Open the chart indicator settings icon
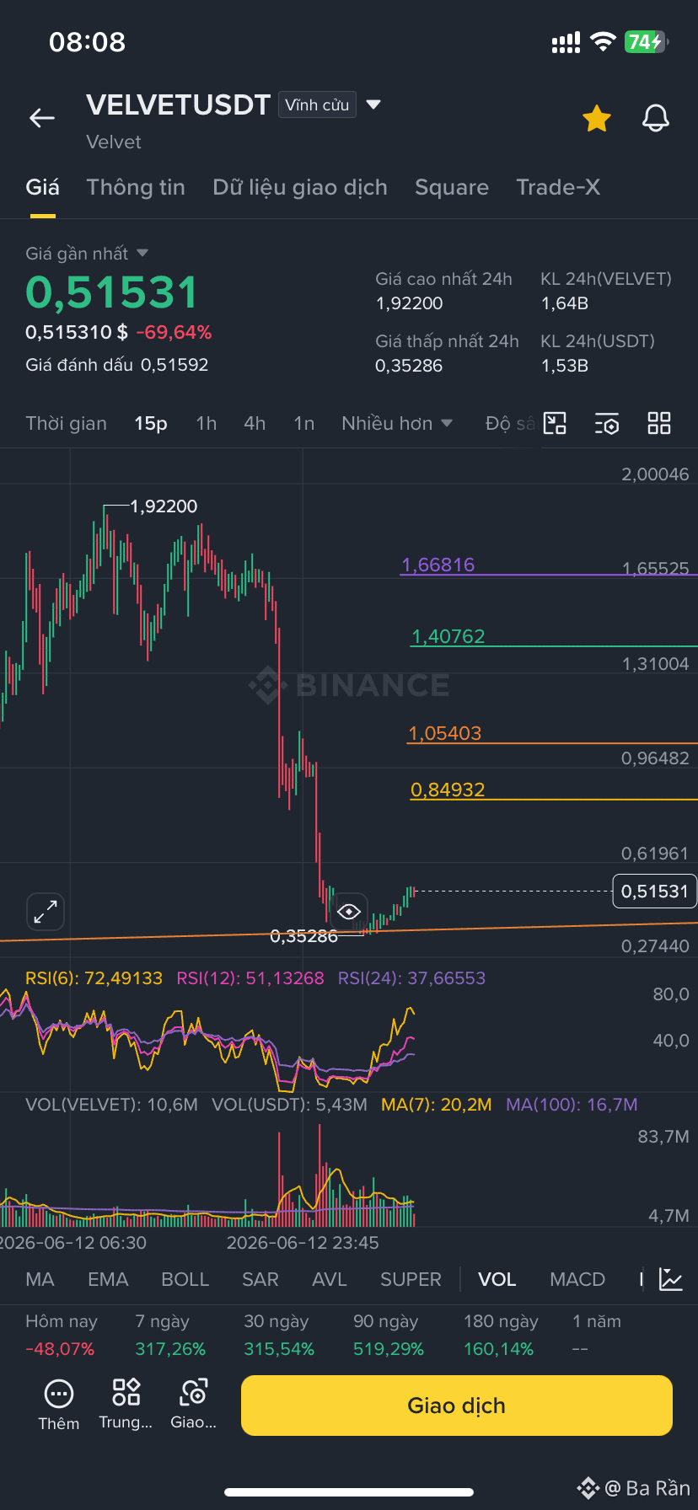 click(607, 423)
